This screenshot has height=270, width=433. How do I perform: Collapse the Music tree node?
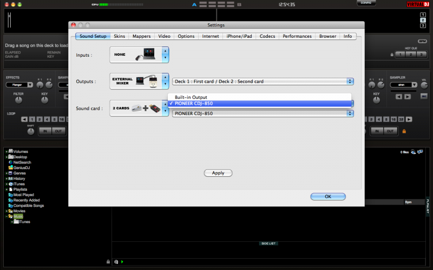pyautogui.click(x=6, y=217)
